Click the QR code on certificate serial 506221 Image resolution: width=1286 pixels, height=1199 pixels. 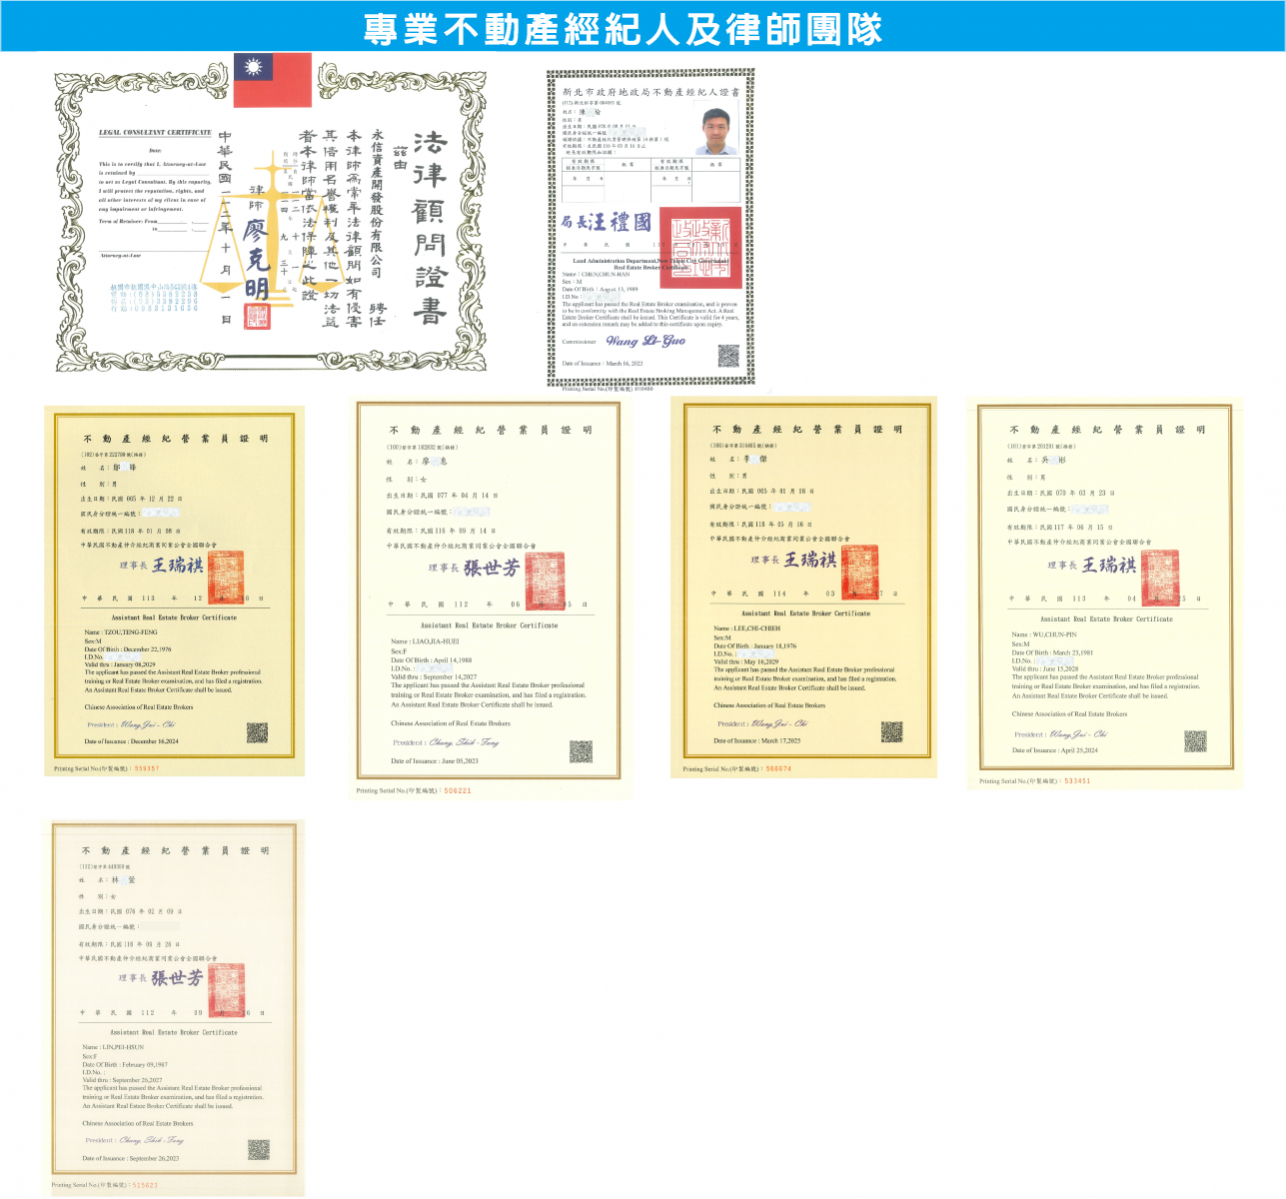(x=581, y=752)
